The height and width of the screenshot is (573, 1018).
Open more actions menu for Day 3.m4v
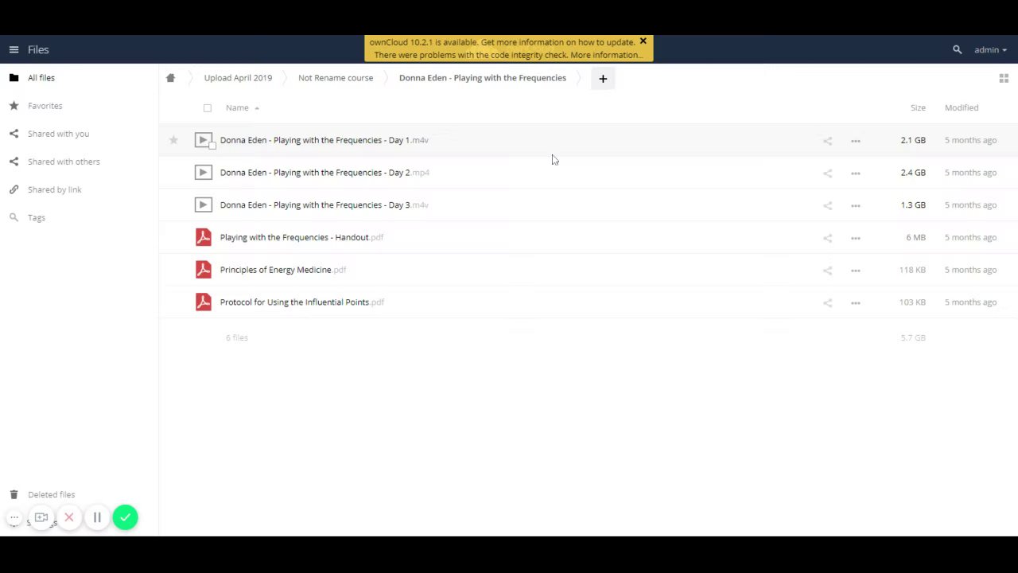click(856, 205)
